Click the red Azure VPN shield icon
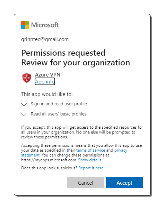This screenshot has width=164, height=209. (27, 78)
